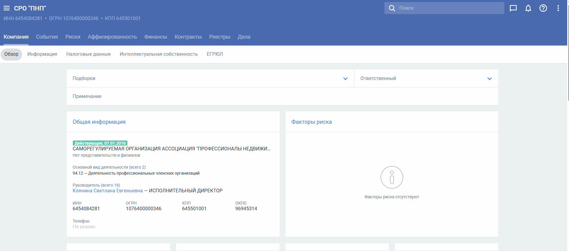Click the chat messages icon
This screenshot has width=569, height=251.
(x=513, y=8)
